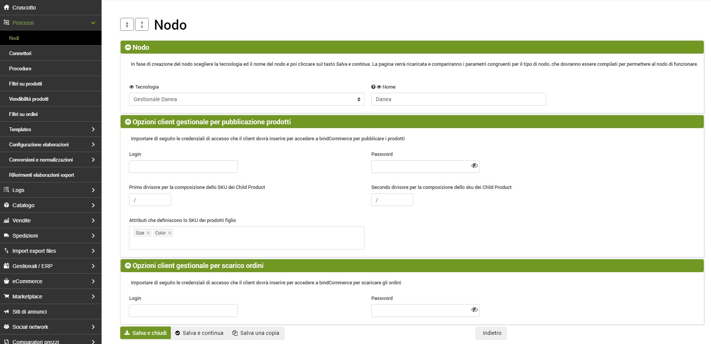Open the Tecnologia dropdown
This screenshot has height=344, width=711.
pos(246,99)
